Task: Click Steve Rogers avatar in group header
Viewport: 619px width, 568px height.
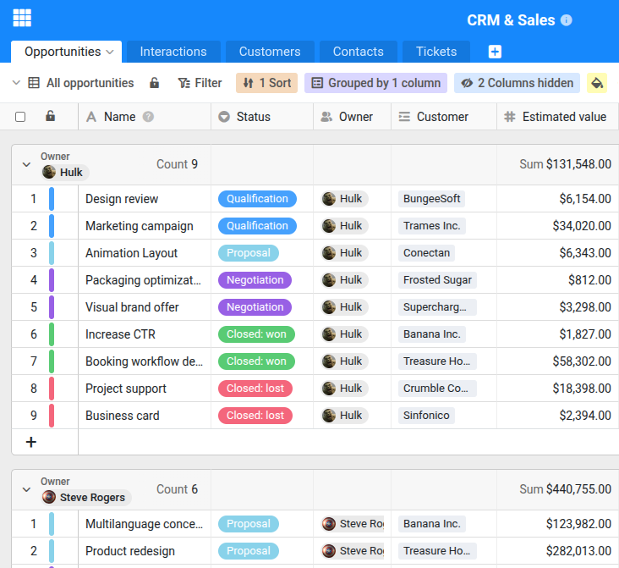Action: click(49, 497)
